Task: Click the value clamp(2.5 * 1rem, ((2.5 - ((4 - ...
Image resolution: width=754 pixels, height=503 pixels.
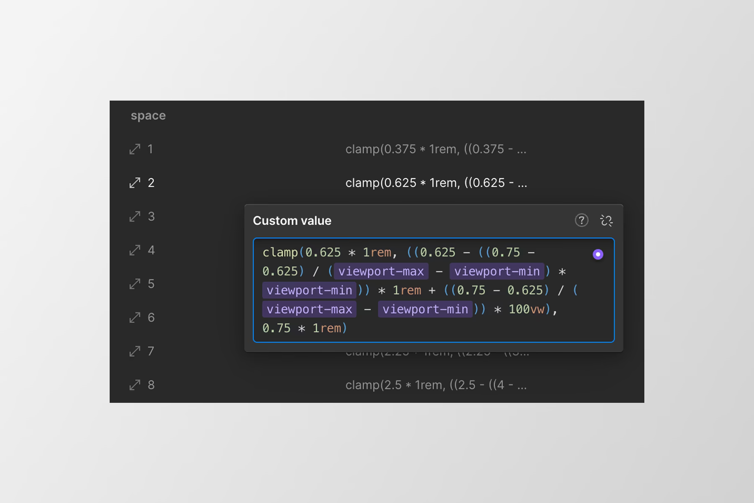Action: (436, 385)
